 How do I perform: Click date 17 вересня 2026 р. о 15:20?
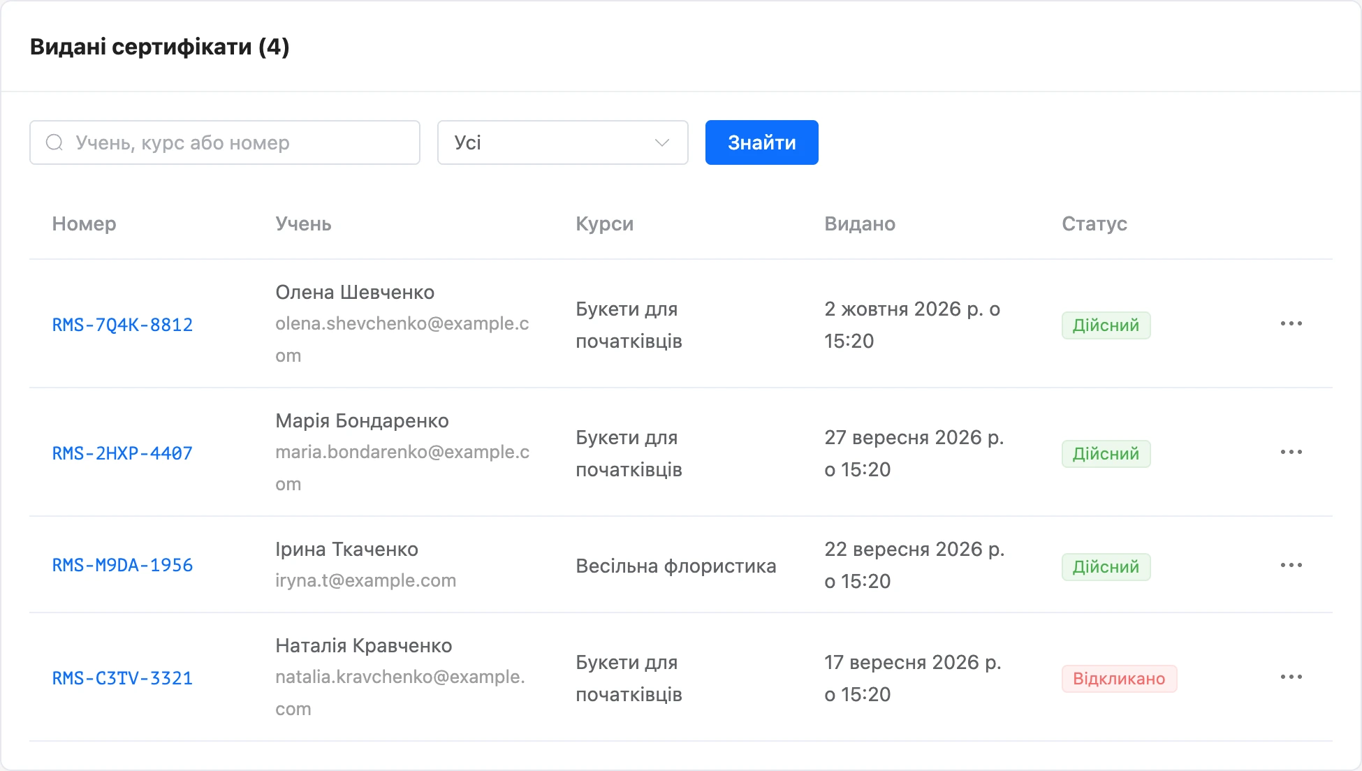coord(912,678)
